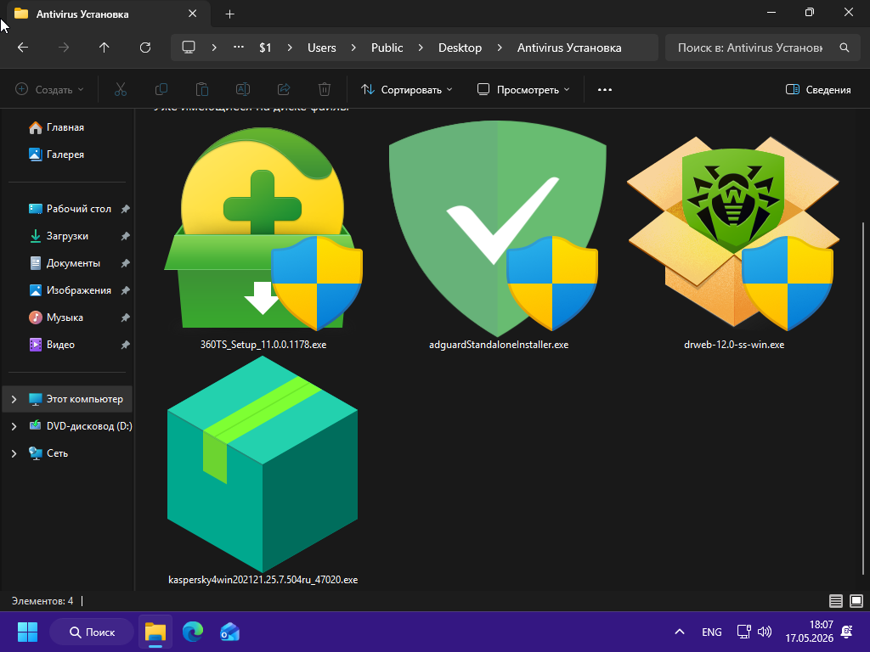Click the $1 breadcrumb segment
The height and width of the screenshot is (652, 870).
tap(265, 48)
